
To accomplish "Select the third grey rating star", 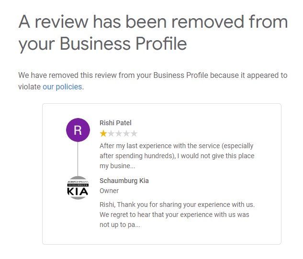I will pyautogui.click(x=119, y=134).
